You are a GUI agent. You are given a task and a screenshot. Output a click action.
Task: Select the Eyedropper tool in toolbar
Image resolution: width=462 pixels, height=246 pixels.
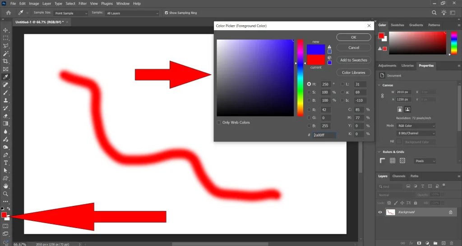click(x=5, y=77)
